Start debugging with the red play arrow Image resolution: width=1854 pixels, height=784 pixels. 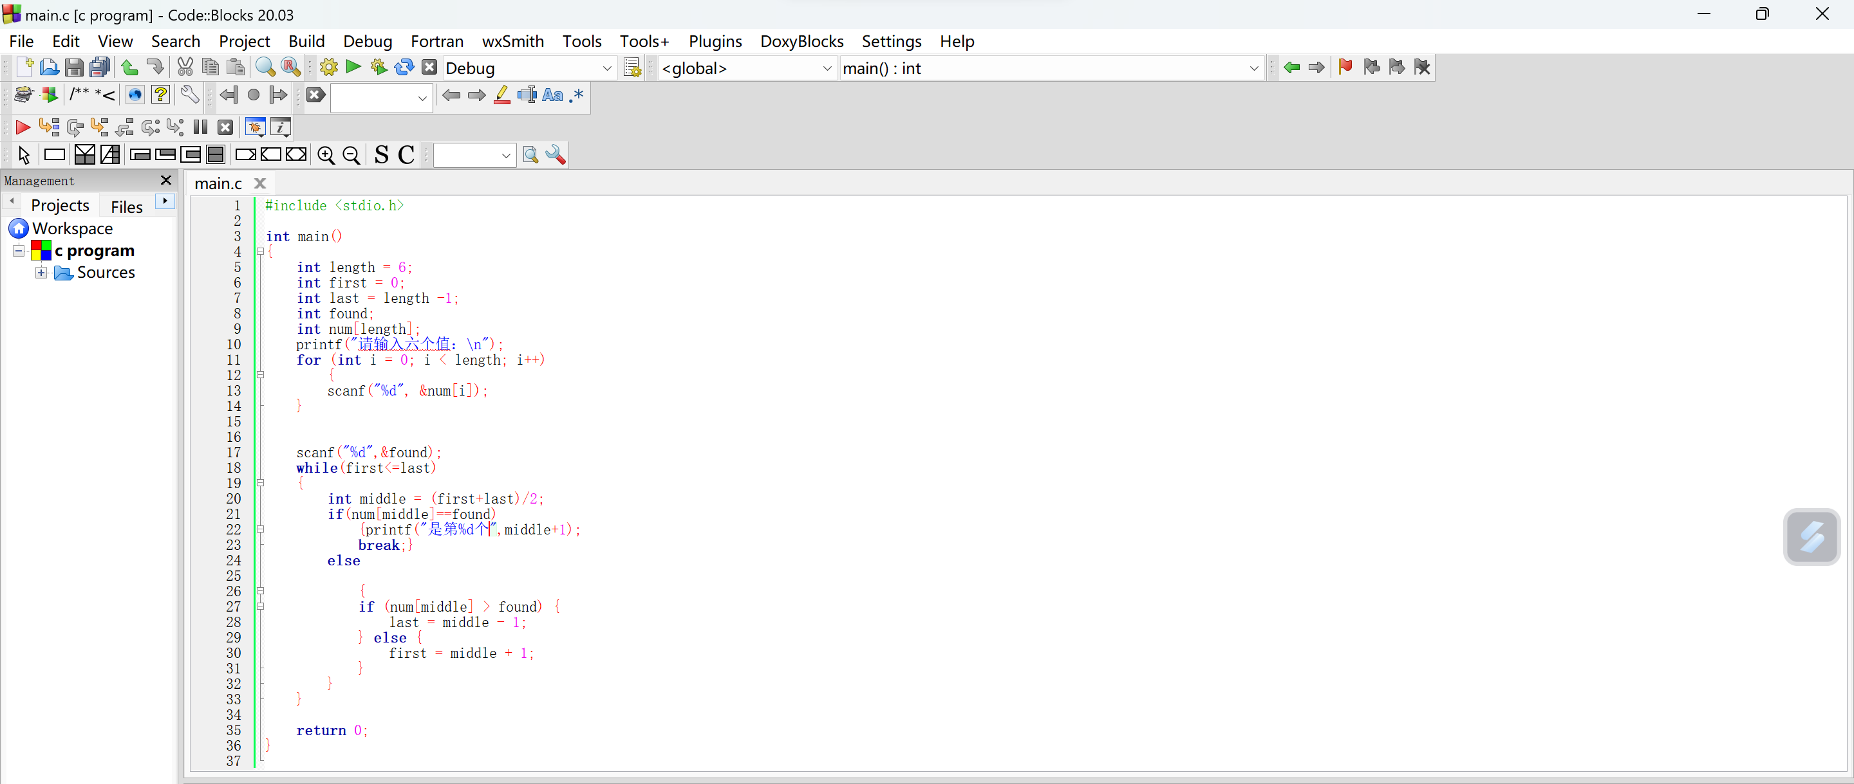(23, 127)
